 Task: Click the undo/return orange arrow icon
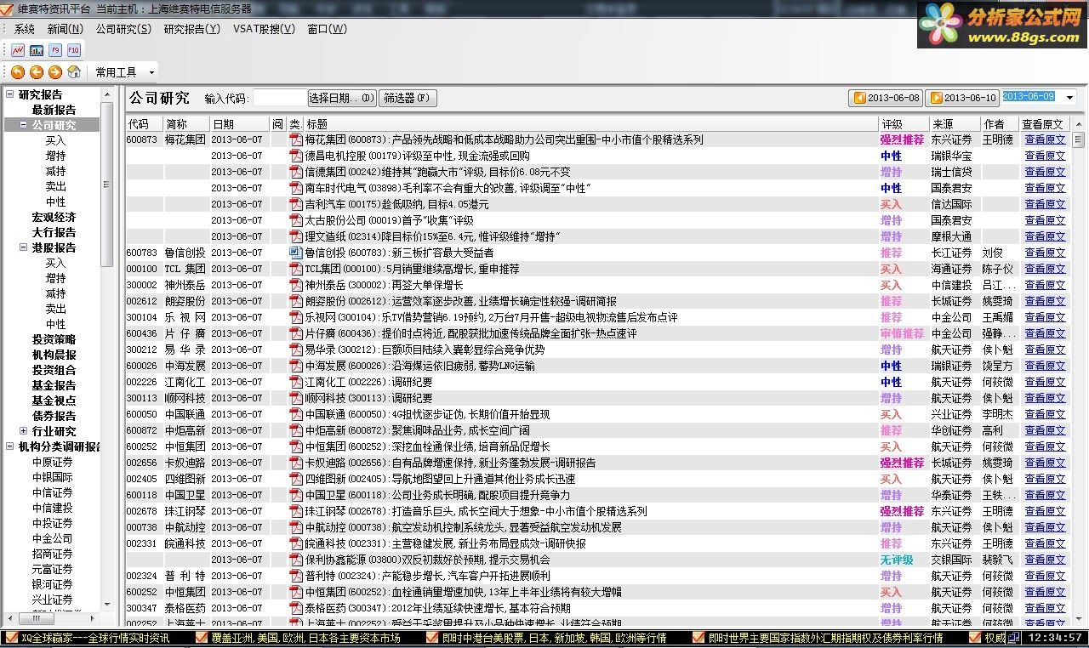(18, 72)
